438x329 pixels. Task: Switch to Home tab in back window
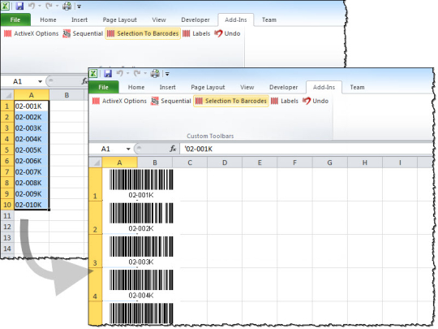point(48,19)
